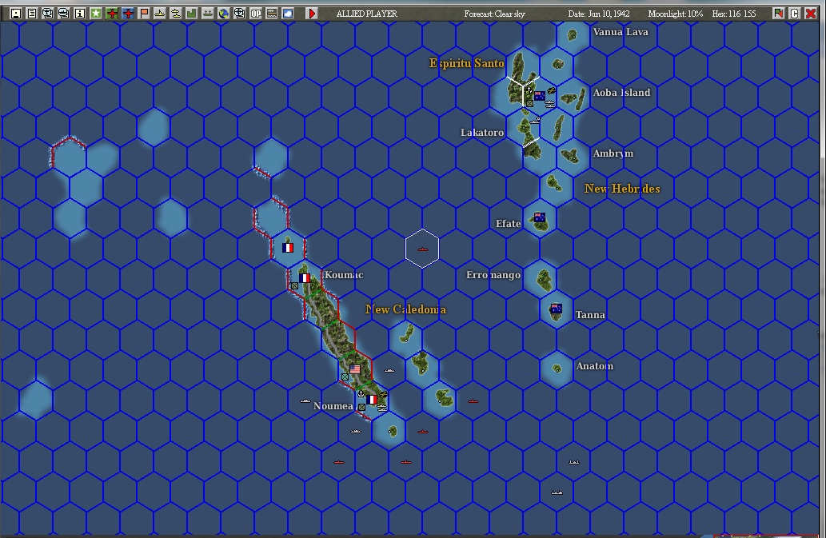Viewport: 826px width, 538px height.
Task: Click the Espiritu Santo label
Action: click(x=467, y=64)
